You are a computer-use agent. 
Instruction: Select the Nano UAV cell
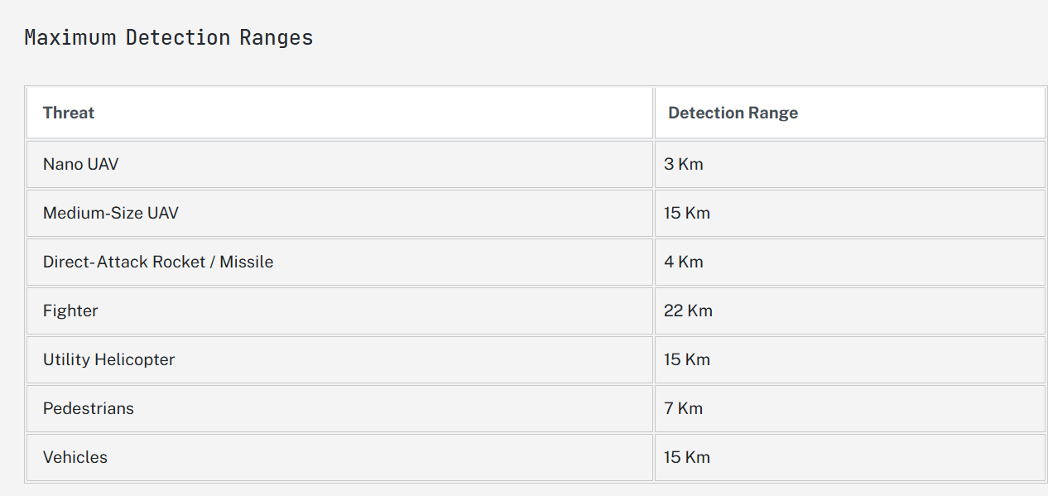coord(339,164)
